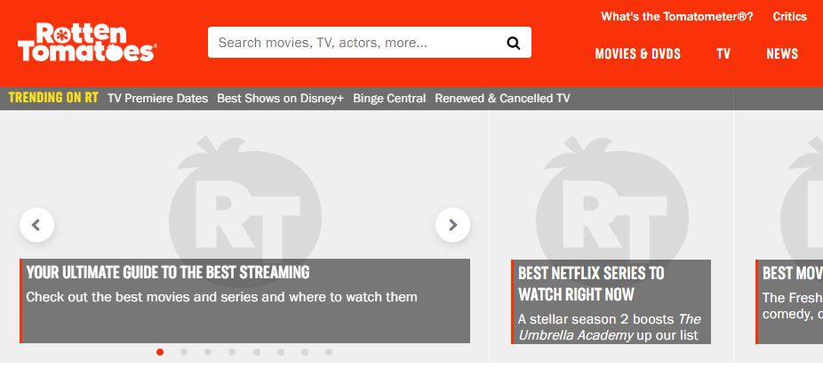Open Best Shows on Disney+ link
Image resolution: width=823 pixels, height=369 pixels.
tap(280, 99)
